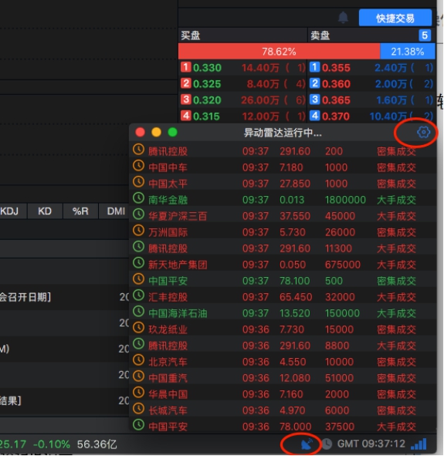Click clock icon on 华夏沪深三百 row

coord(138,214)
